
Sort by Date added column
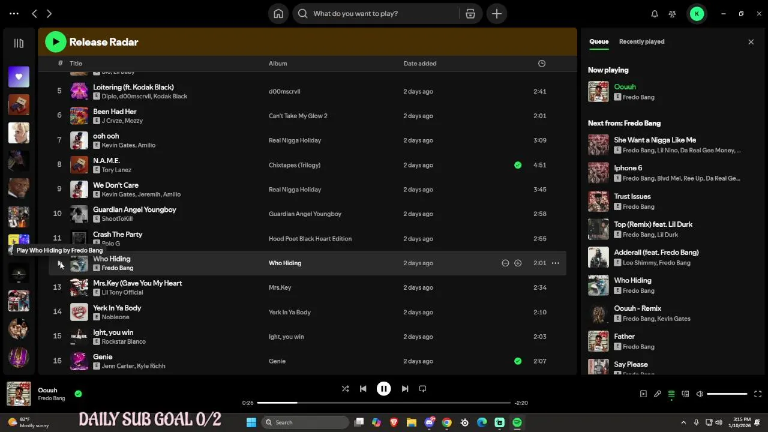pos(420,64)
